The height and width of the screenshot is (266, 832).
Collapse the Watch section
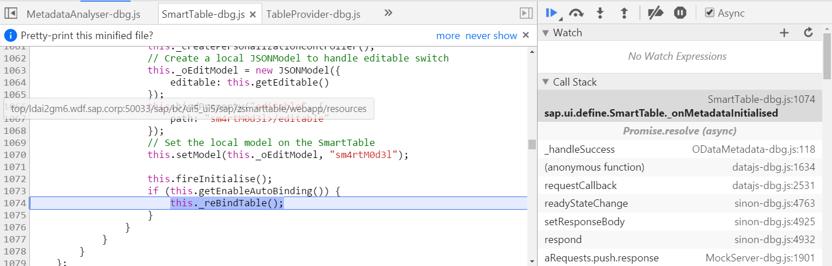pyautogui.click(x=546, y=33)
